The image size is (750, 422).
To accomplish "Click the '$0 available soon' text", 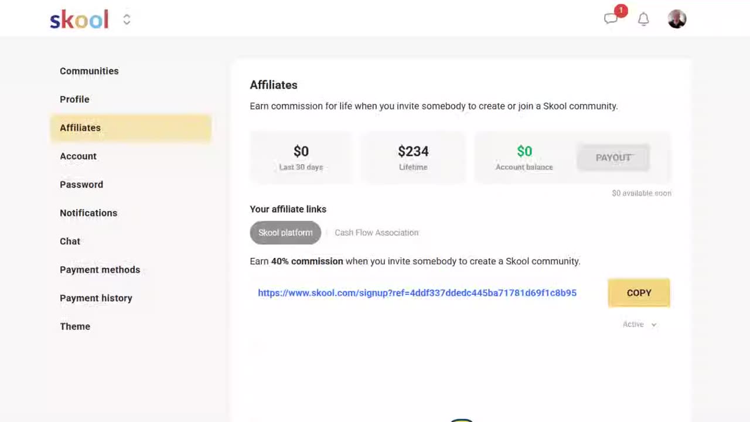I will tap(642, 193).
